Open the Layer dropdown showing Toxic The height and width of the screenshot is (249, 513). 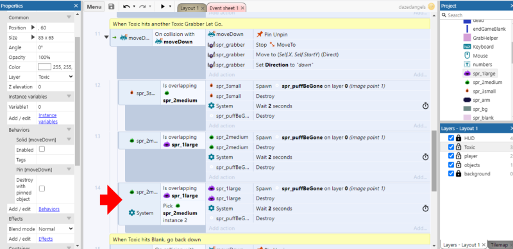point(56,77)
